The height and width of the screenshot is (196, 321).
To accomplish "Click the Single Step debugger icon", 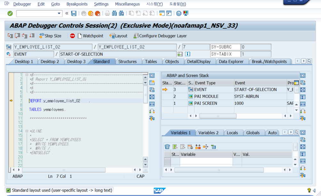I will click(10, 36).
